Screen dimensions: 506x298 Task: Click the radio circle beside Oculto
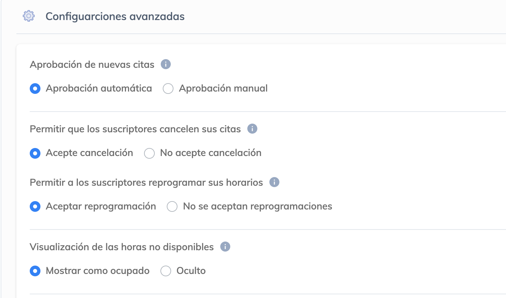point(166,271)
